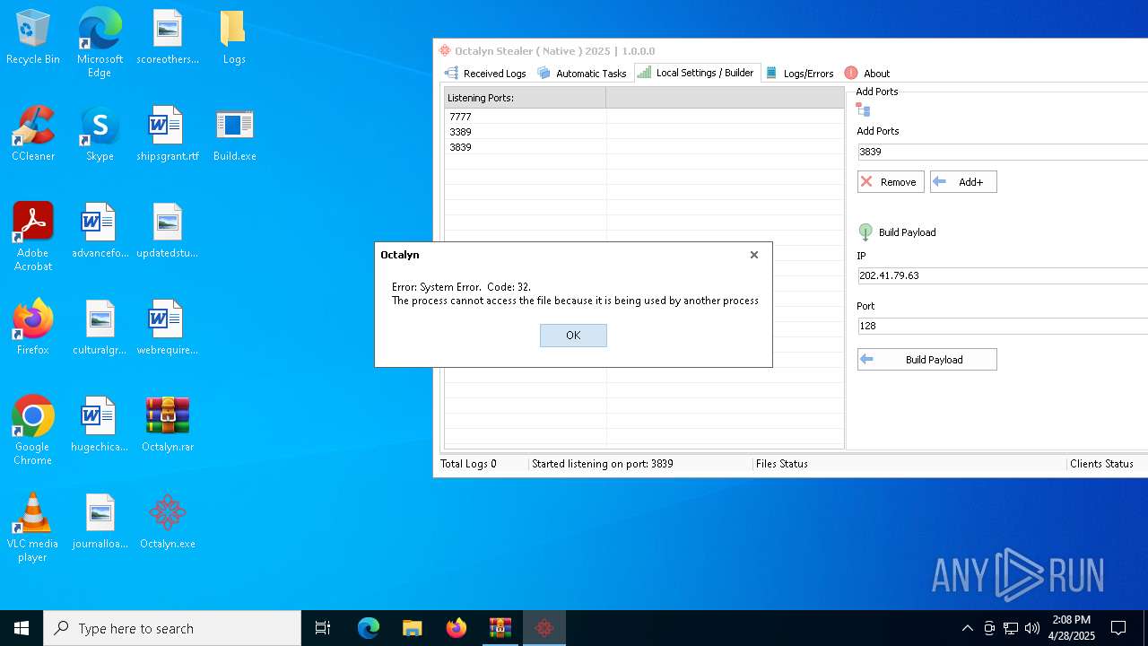This screenshot has width=1148, height=646.
Task: Select scoreothers image file on desktop
Action: pyautogui.click(x=168, y=38)
